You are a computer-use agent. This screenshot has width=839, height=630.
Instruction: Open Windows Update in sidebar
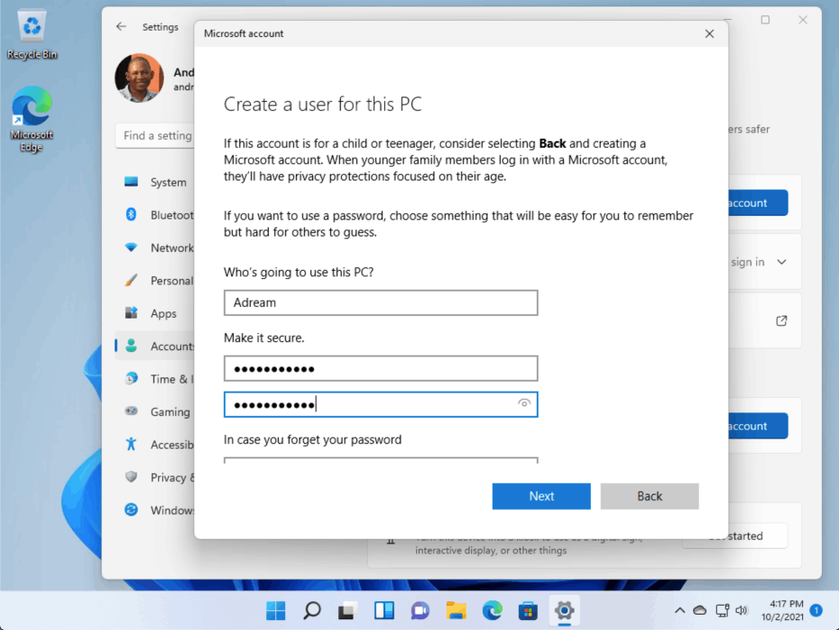[155, 510]
